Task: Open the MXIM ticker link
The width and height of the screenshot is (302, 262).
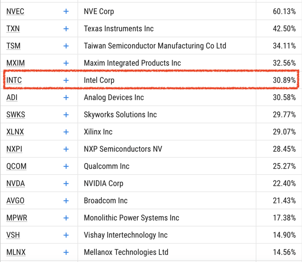Action: pos(16,63)
